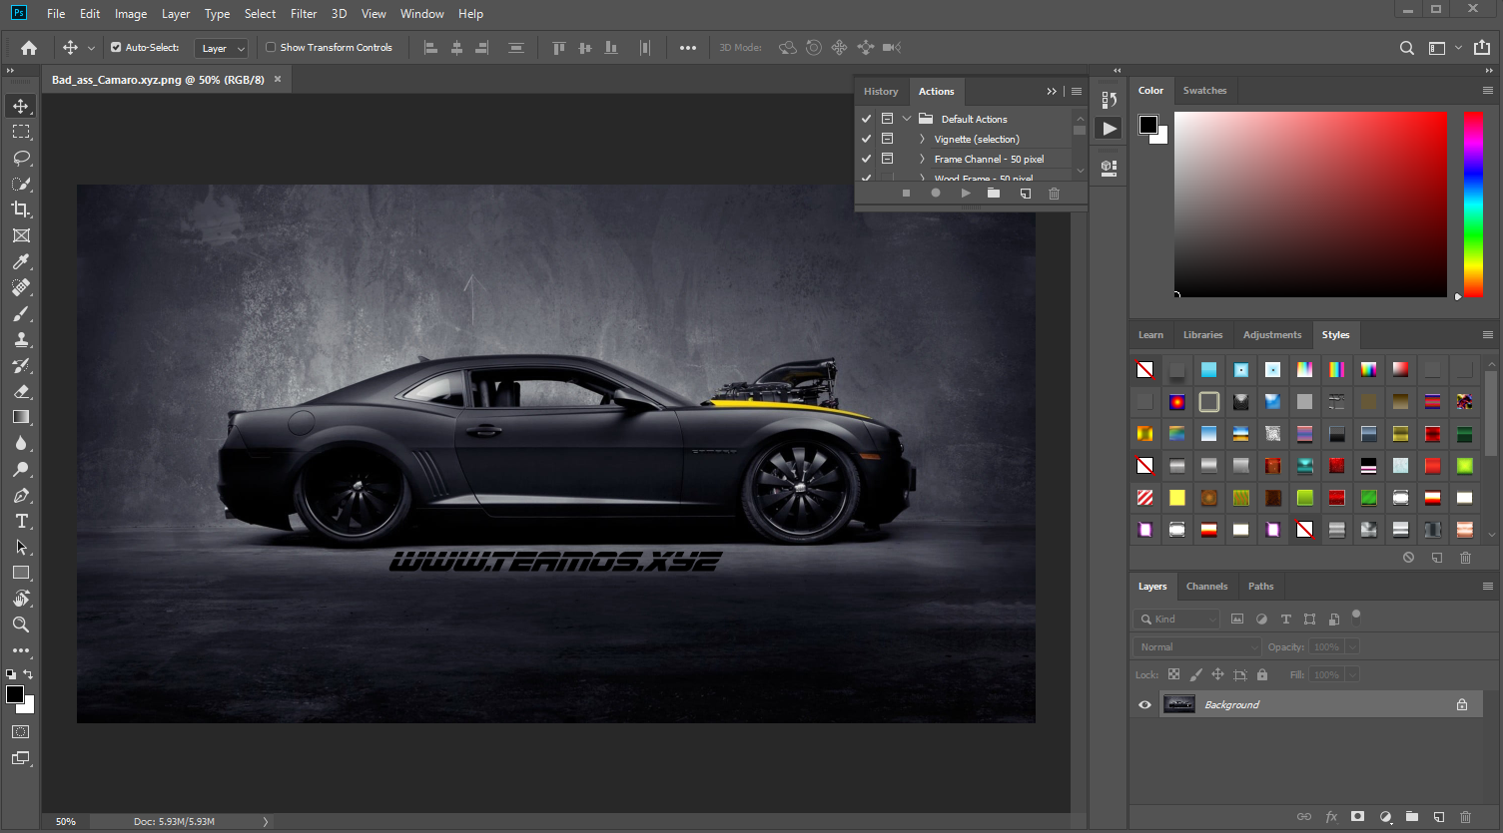The image size is (1503, 833).
Task: Click Play selection button in Actions panel
Action: point(966,194)
